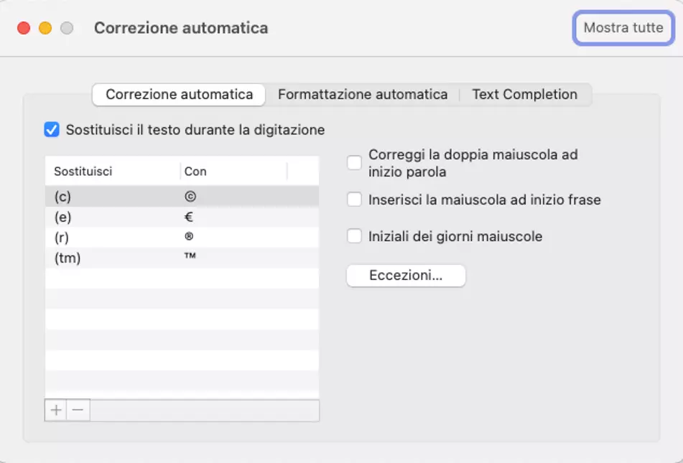The image size is (683, 463).
Task: Click the ™ symbol cell
Action: pos(190,256)
